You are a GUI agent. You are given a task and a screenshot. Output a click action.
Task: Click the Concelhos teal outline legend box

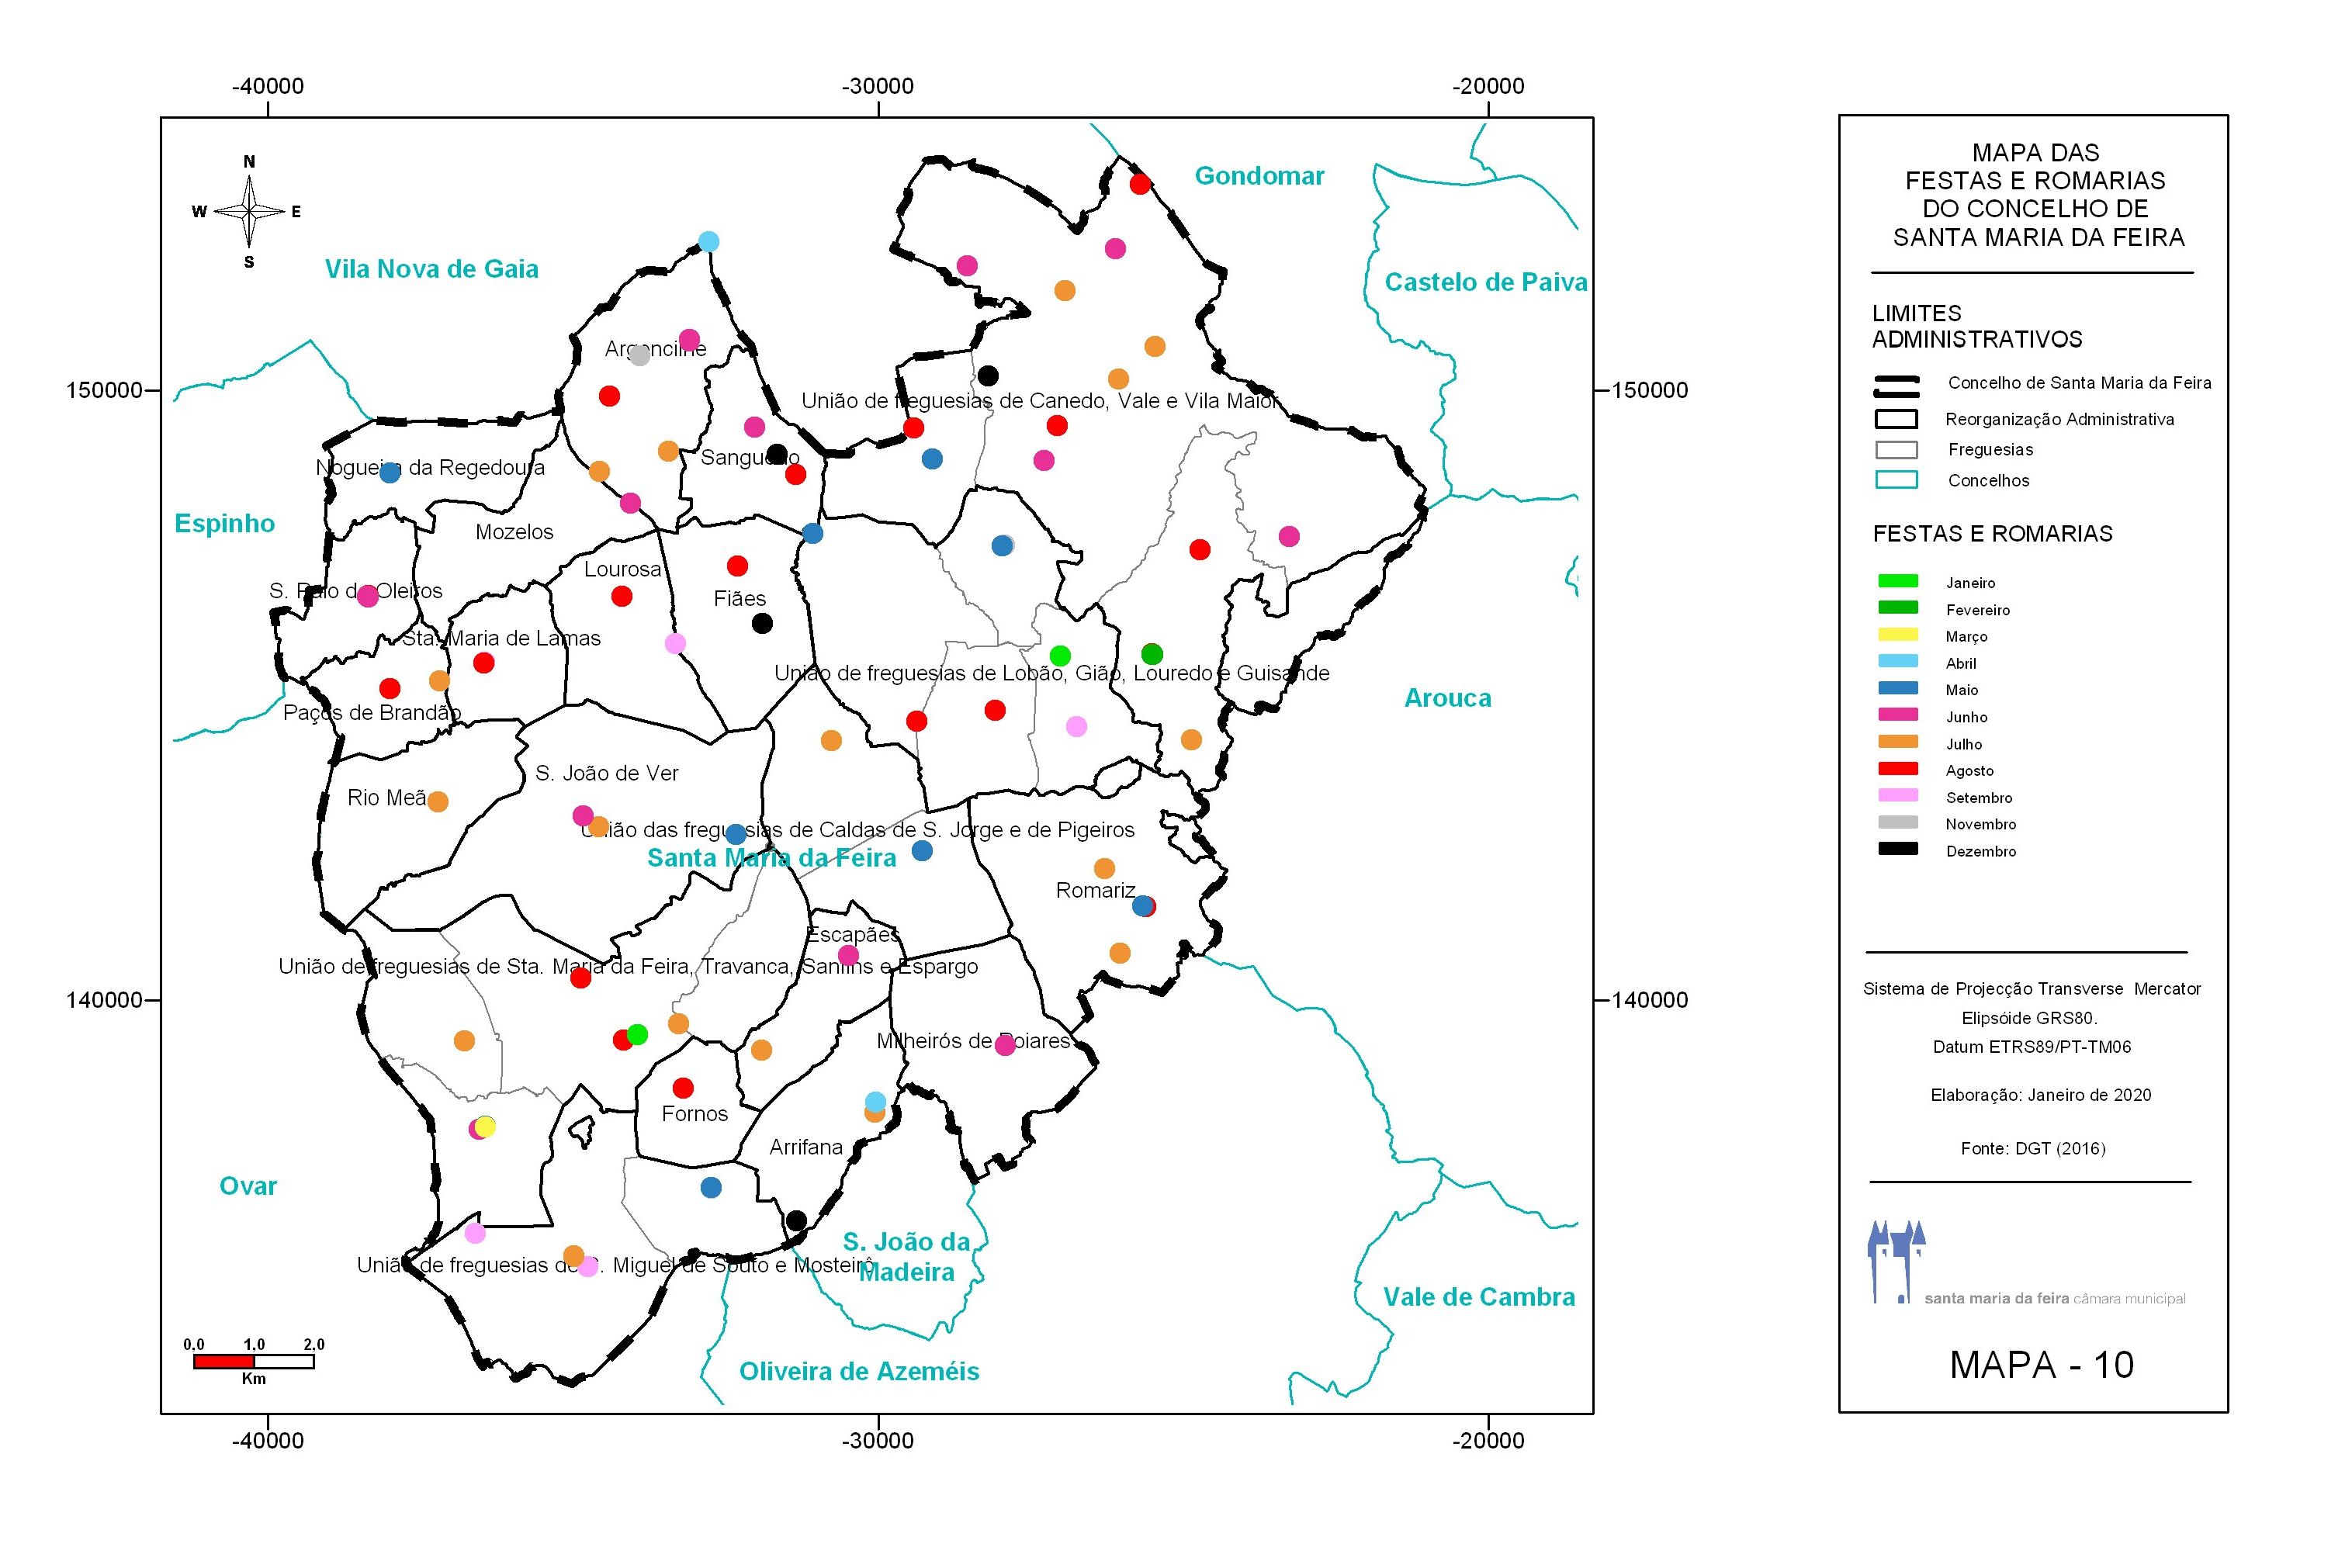1896,480
